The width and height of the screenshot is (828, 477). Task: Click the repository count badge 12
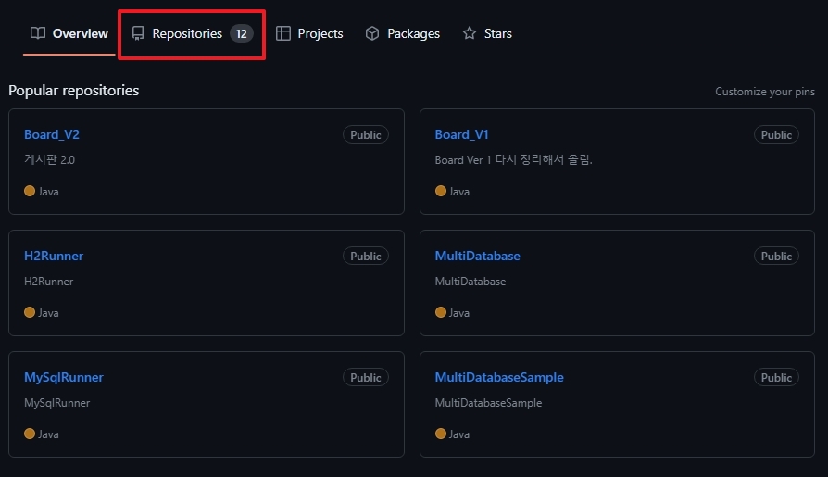242,34
